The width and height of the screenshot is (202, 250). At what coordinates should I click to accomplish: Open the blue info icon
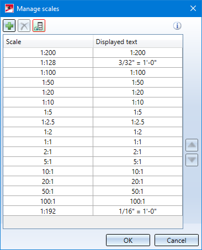(x=177, y=26)
